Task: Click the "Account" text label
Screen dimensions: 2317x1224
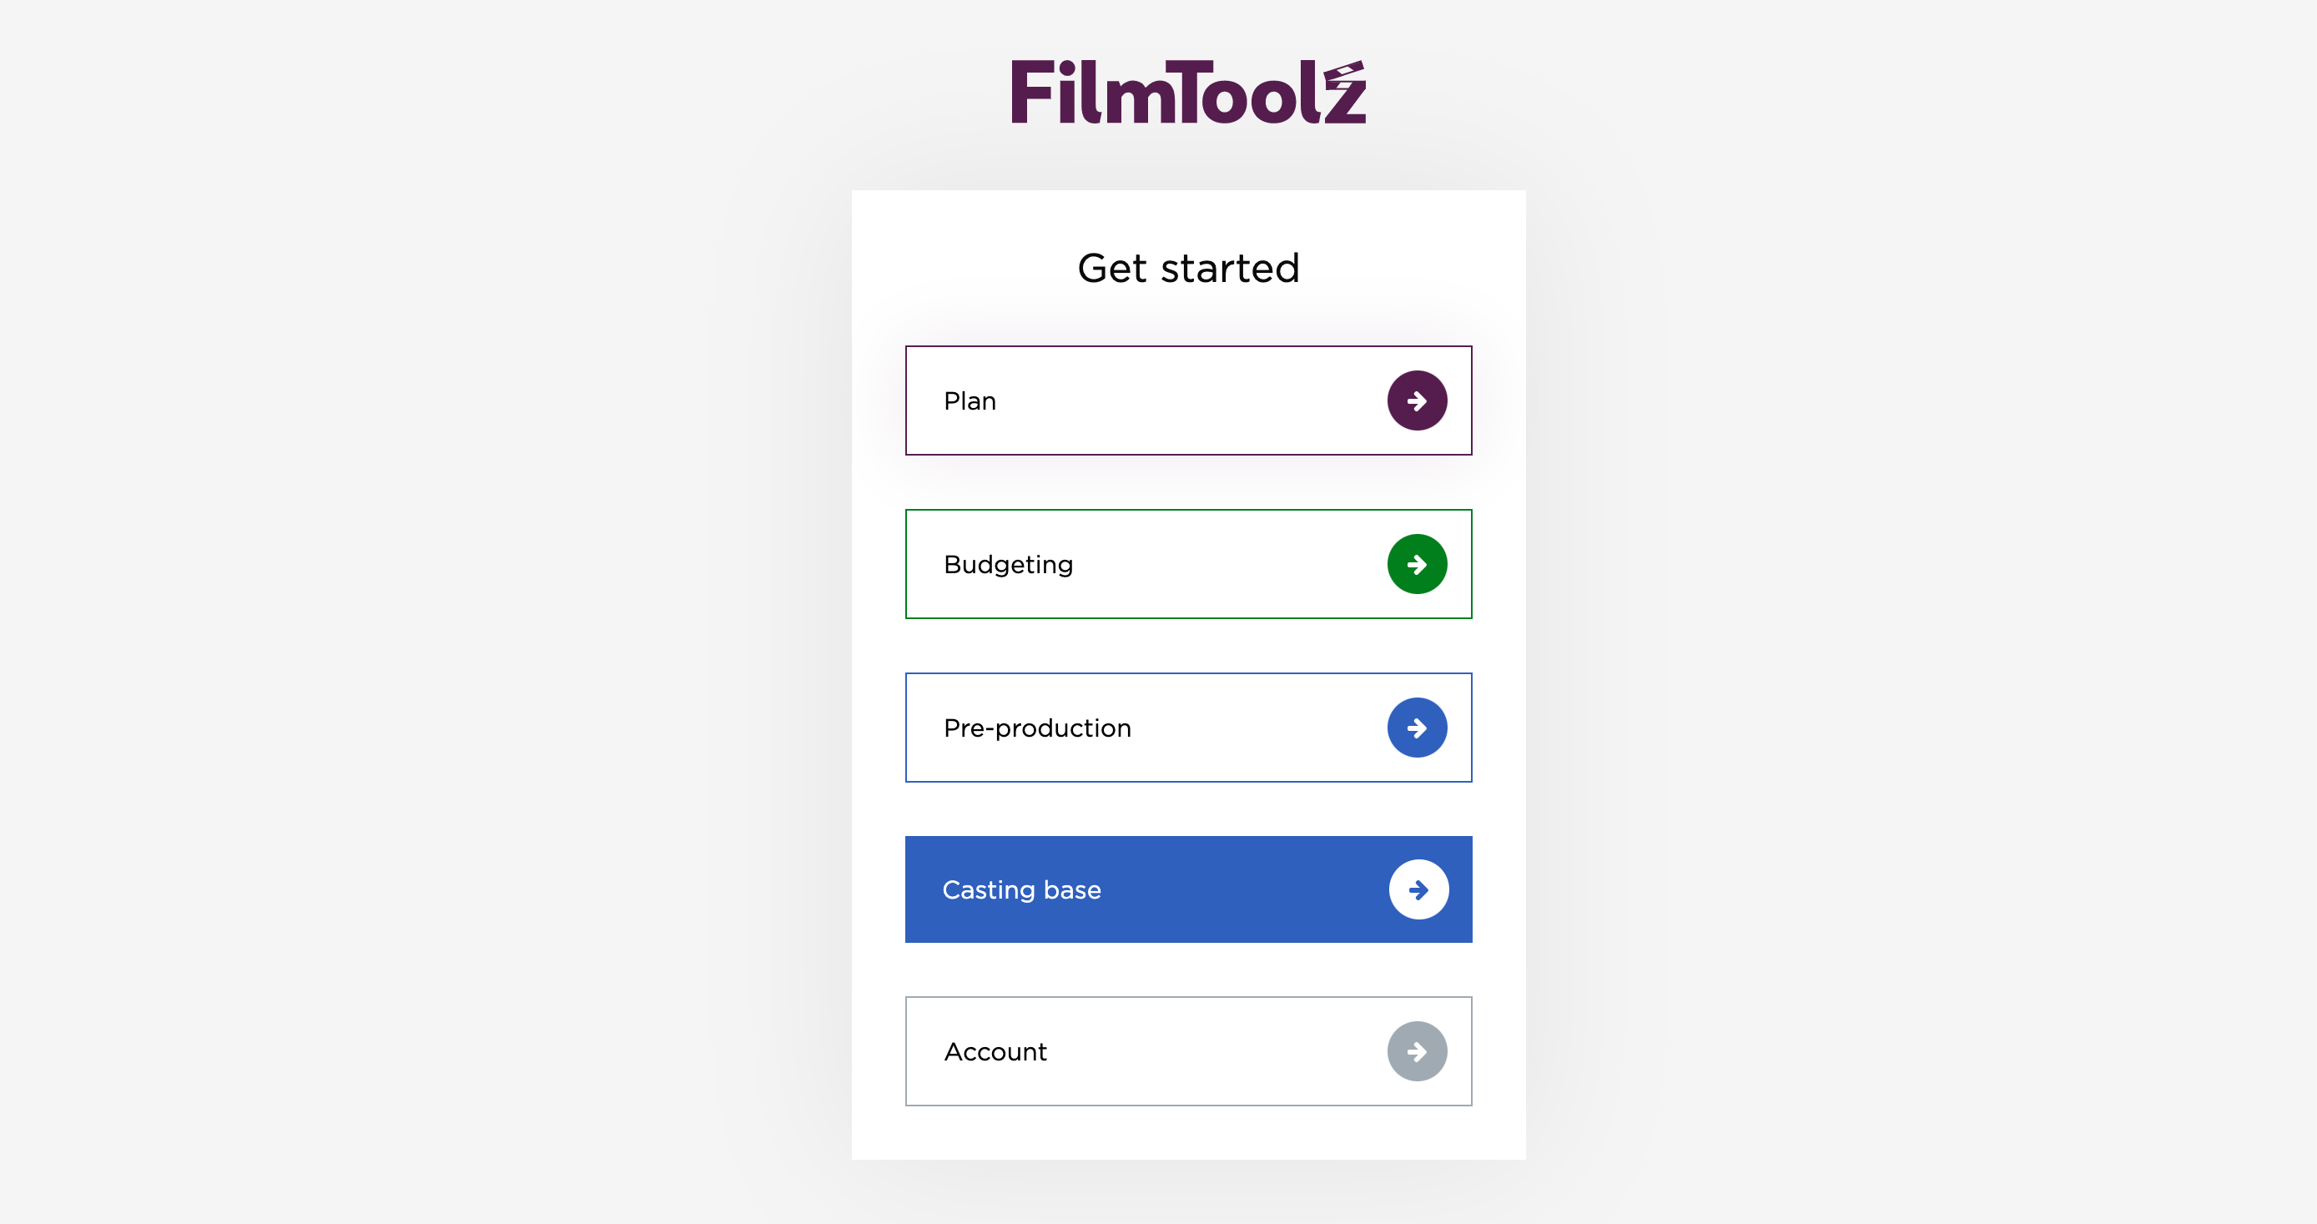Action: pyautogui.click(x=995, y=1052)
